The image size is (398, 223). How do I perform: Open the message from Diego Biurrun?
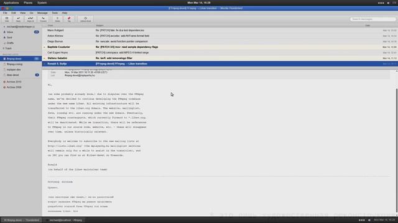220,42
